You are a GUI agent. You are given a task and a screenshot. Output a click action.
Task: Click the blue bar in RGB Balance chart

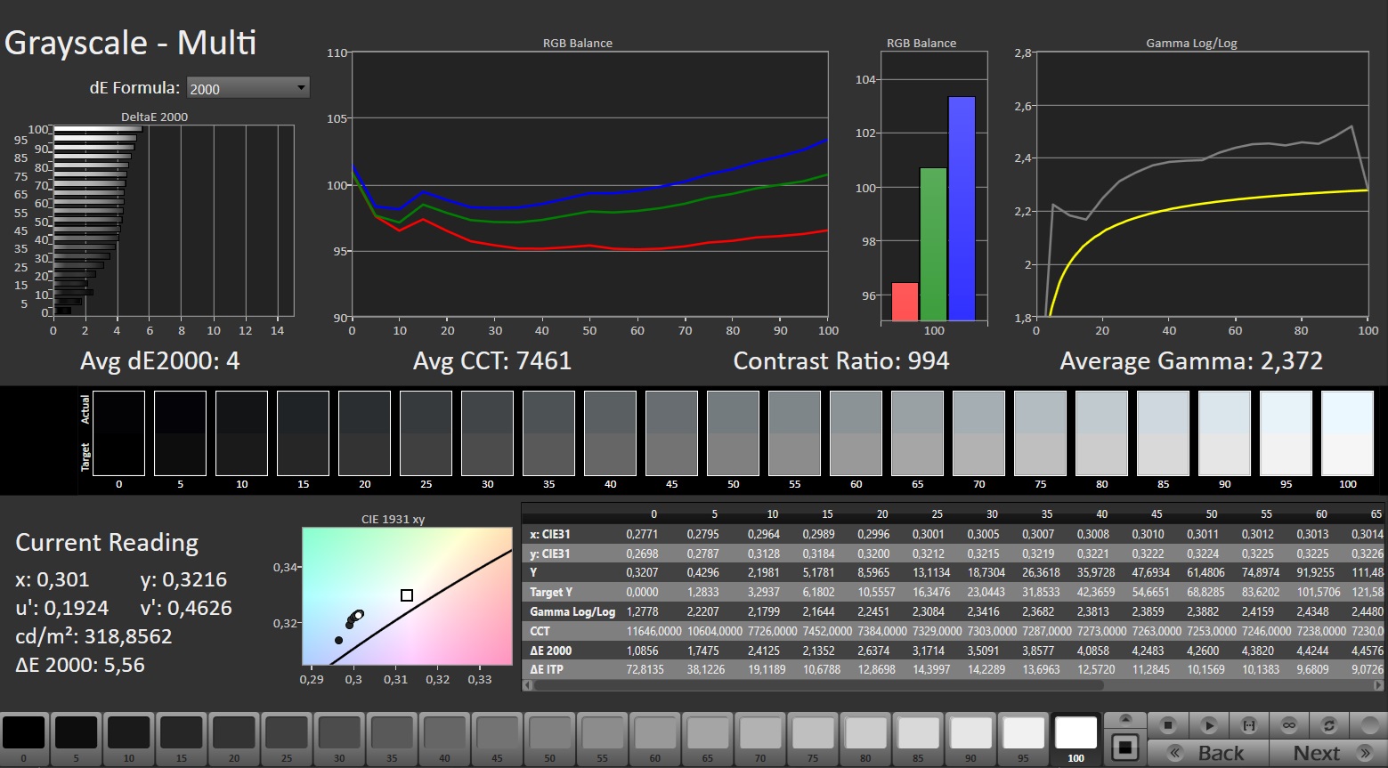[962, 208]
